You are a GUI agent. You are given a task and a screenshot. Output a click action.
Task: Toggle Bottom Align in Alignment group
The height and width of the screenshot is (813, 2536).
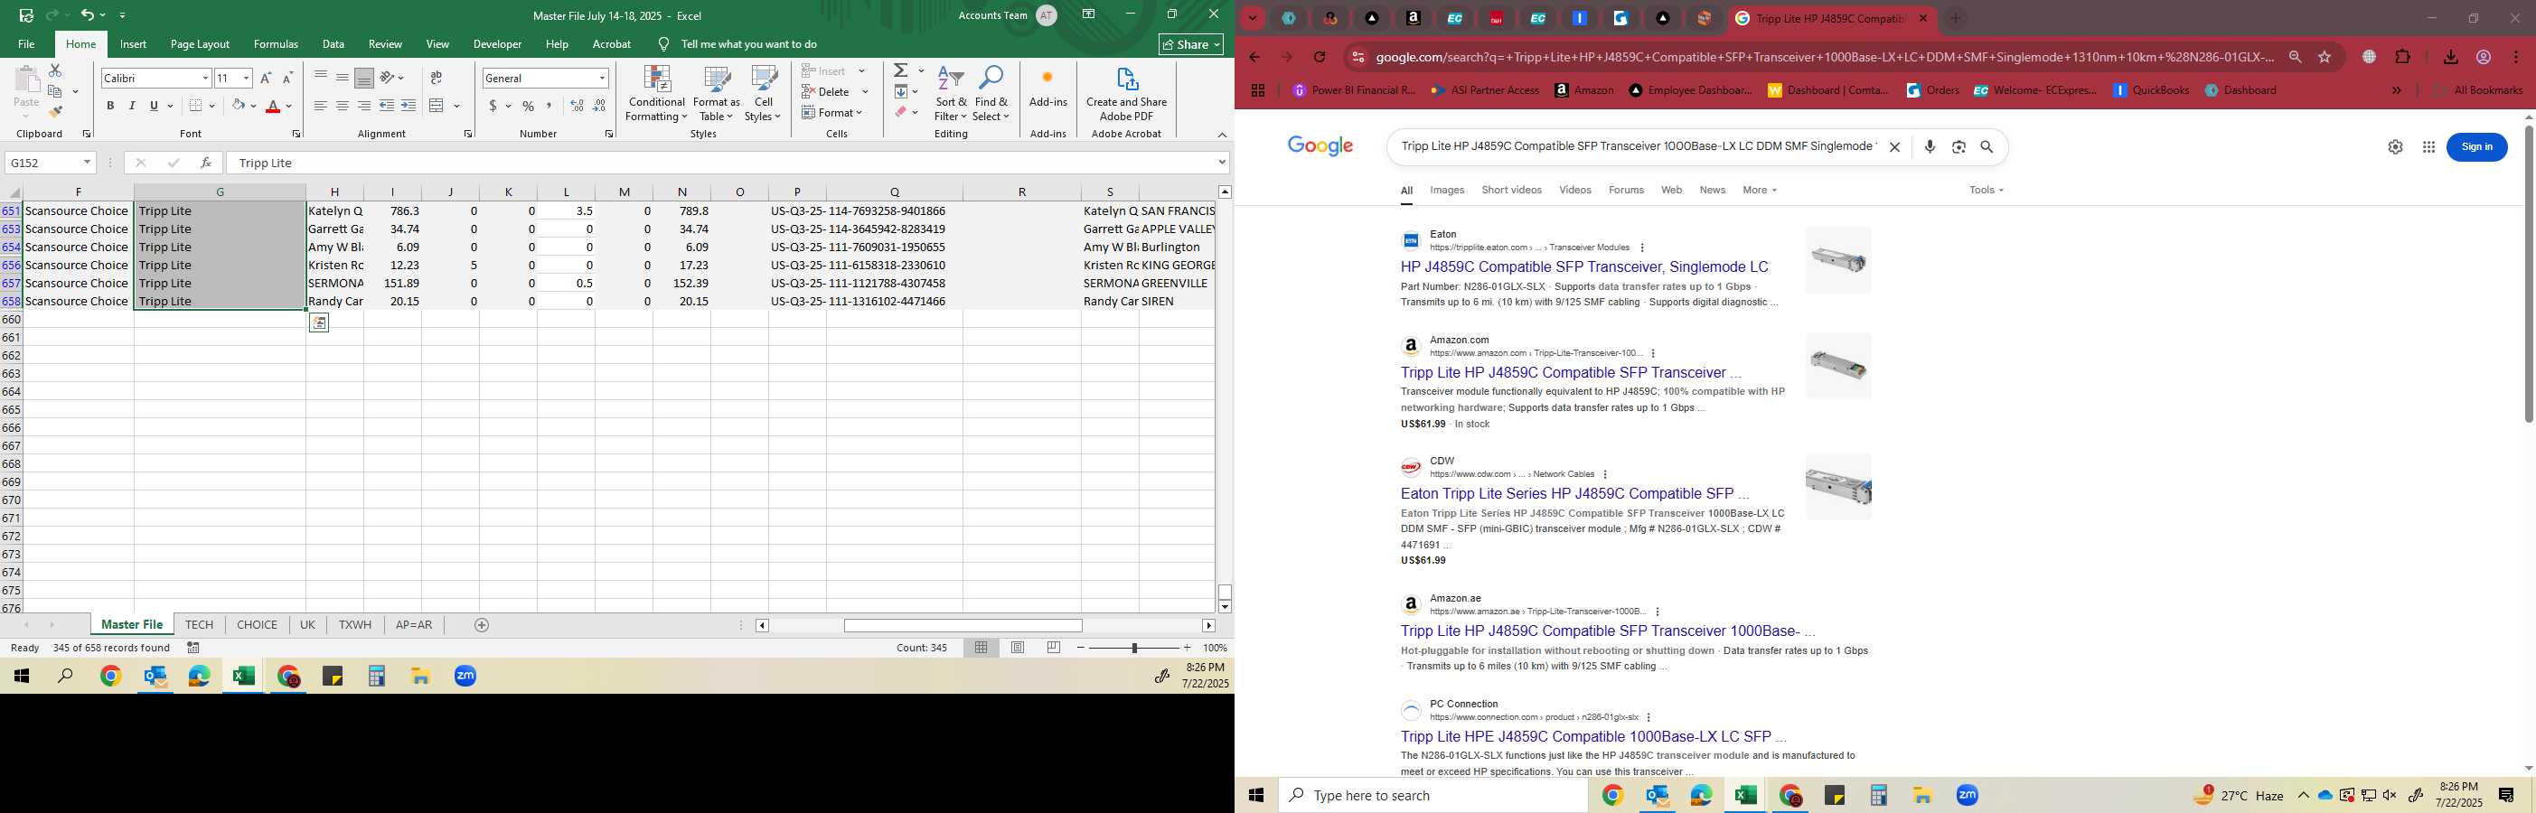[x=364, y=78]
